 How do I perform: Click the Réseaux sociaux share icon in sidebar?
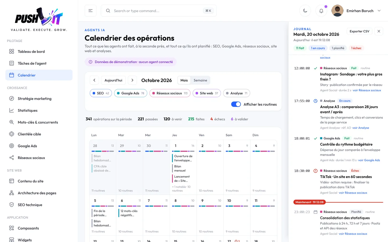point(12,158)
